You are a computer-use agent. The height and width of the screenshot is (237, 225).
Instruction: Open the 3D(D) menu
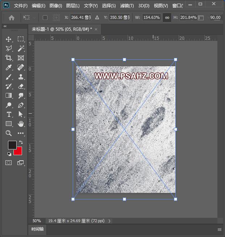tap(144, 6)
